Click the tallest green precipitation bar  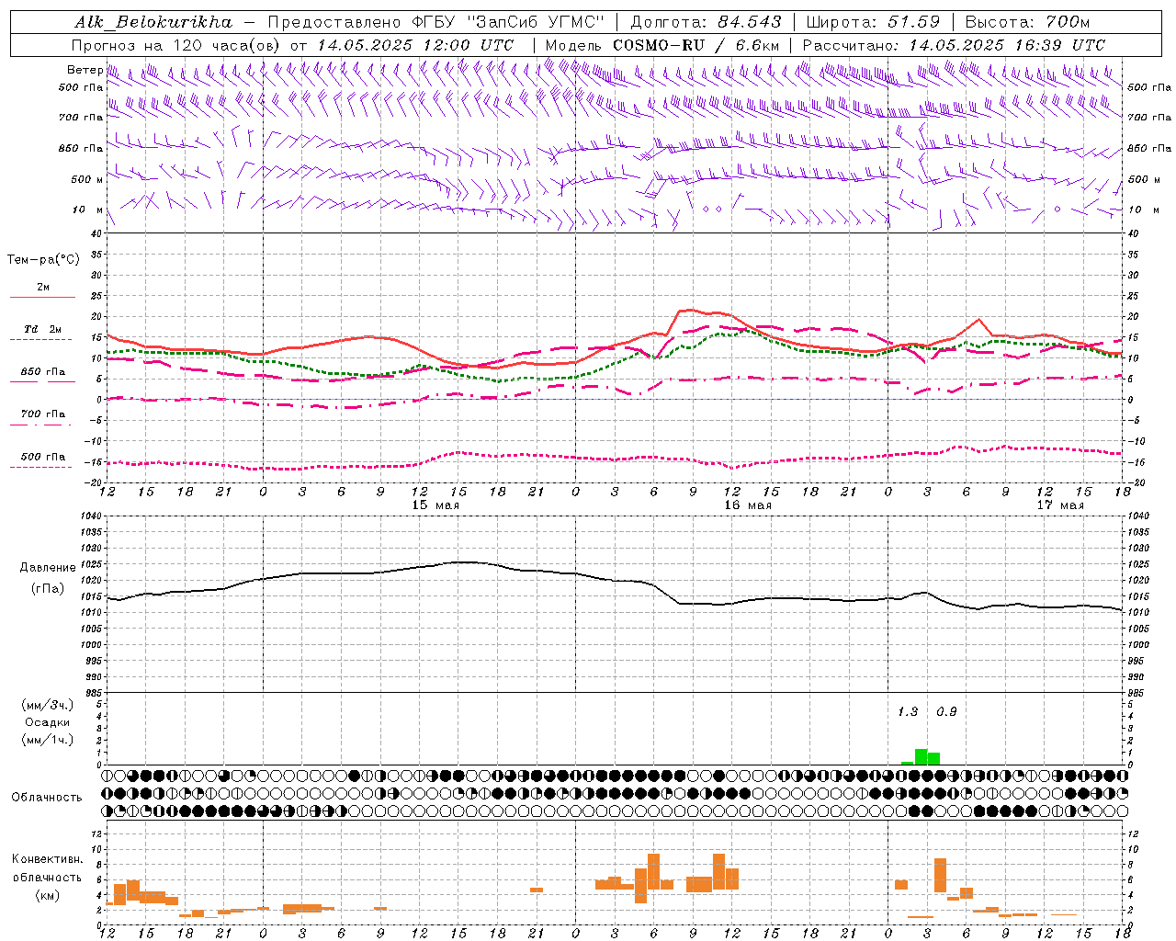pyautogui.click(x=921, y=757)
